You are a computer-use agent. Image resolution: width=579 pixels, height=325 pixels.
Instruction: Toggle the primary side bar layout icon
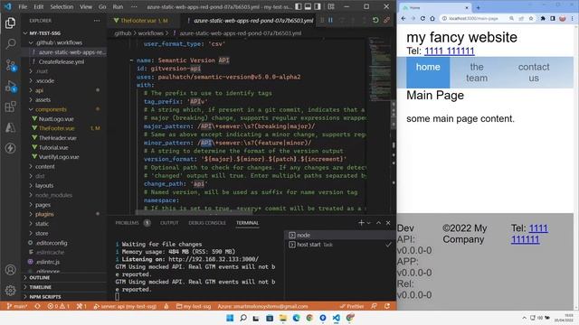(x=299, y=6)
